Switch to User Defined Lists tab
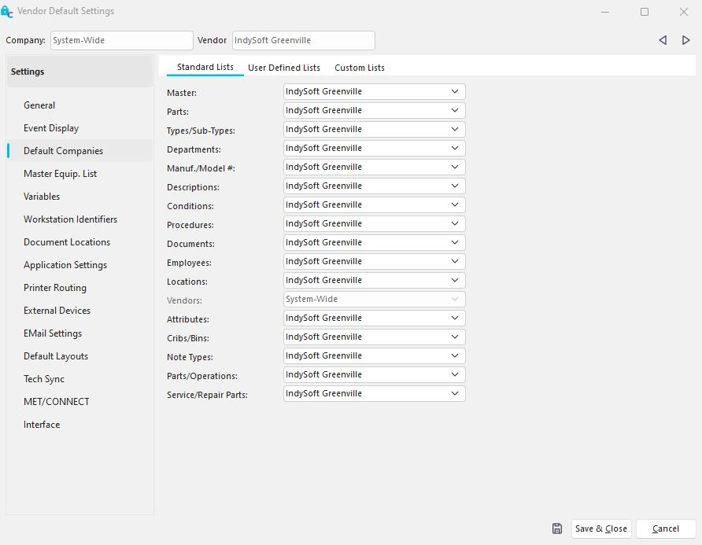The image size is (702, 545). (x=284, y=68)
